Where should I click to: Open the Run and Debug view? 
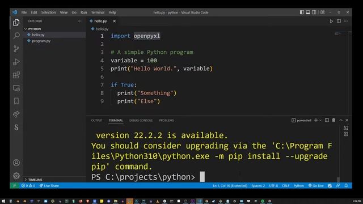click(x=16, y=62)
